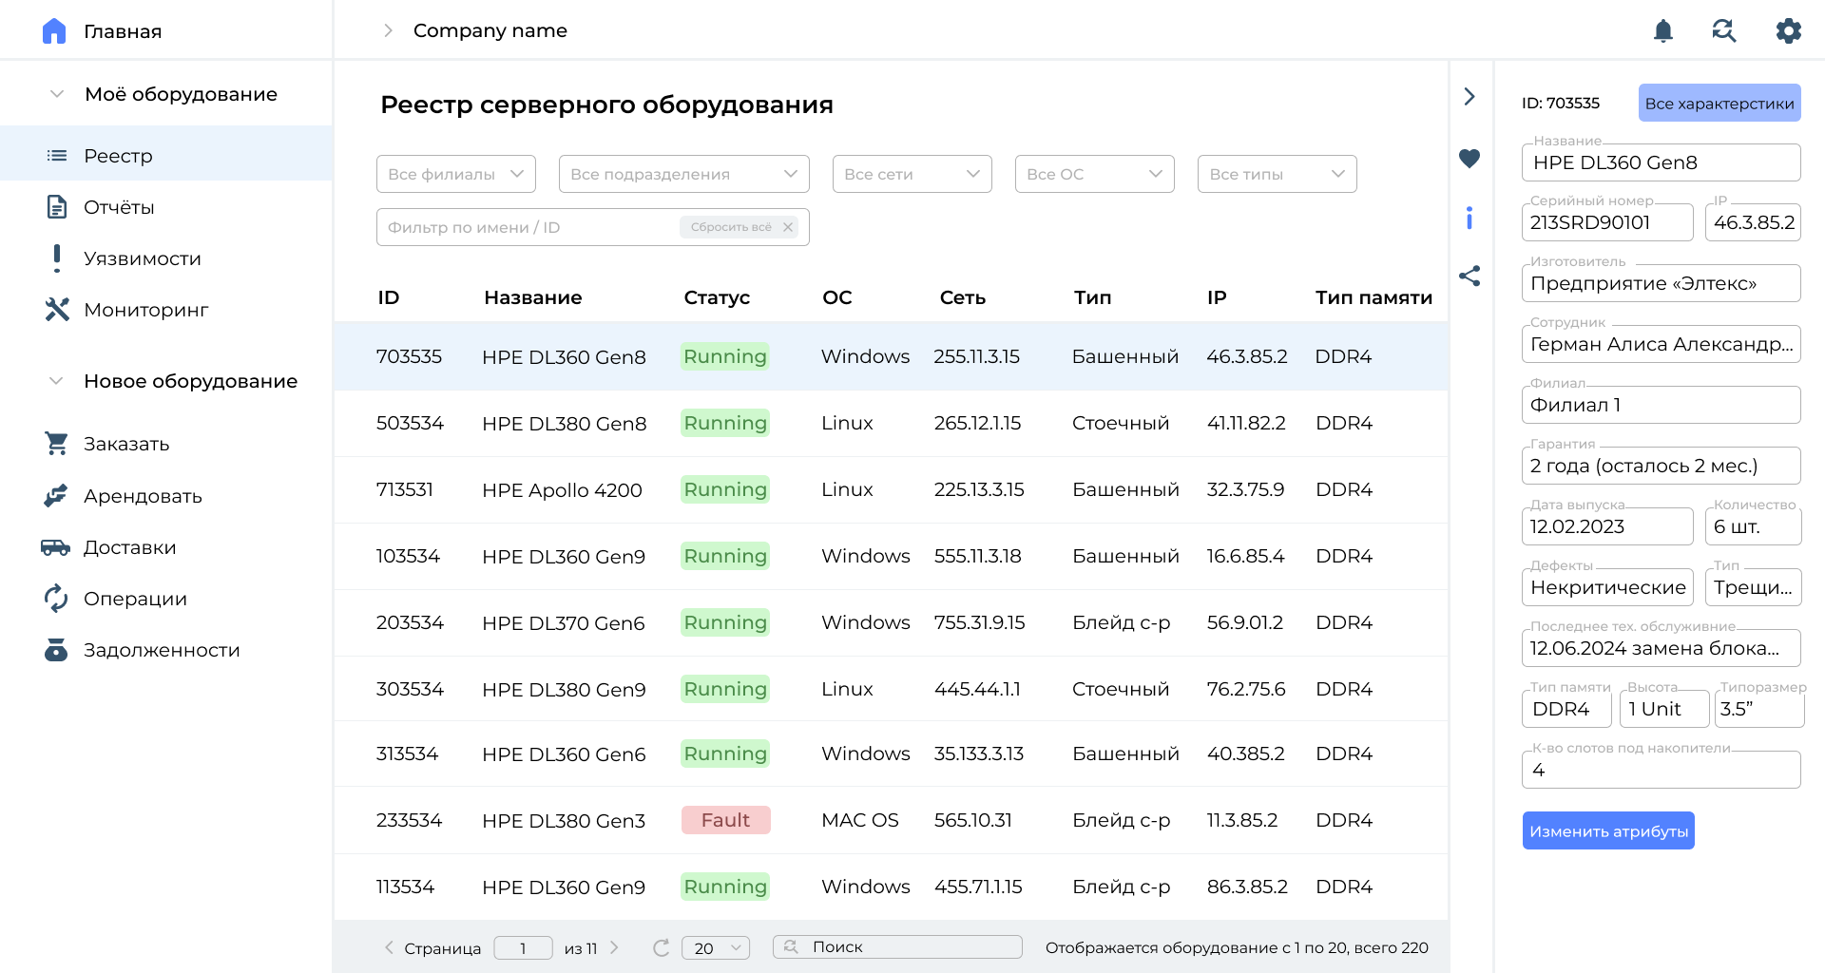
Task: Open Отчёты in the sidebar
Action: click(x=119, y=207)
